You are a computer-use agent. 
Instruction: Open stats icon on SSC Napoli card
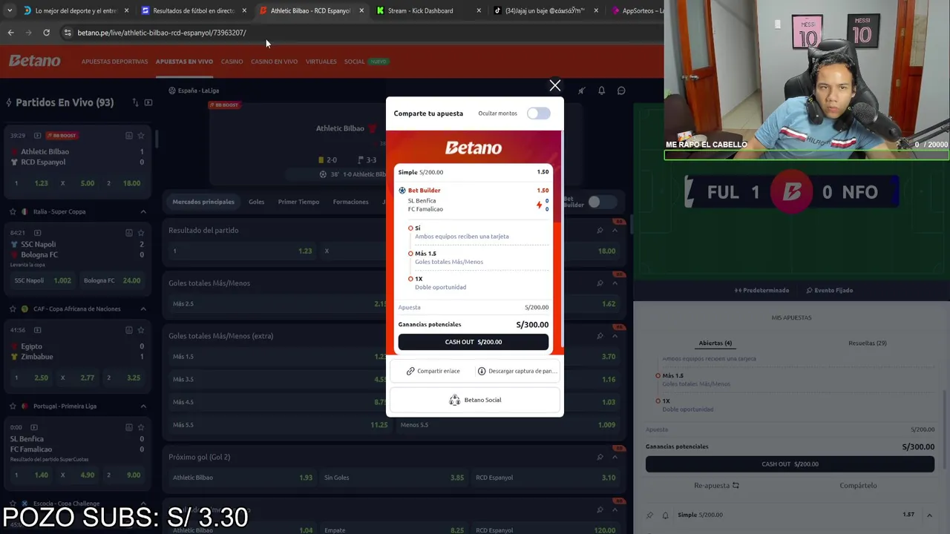[128, 233]
